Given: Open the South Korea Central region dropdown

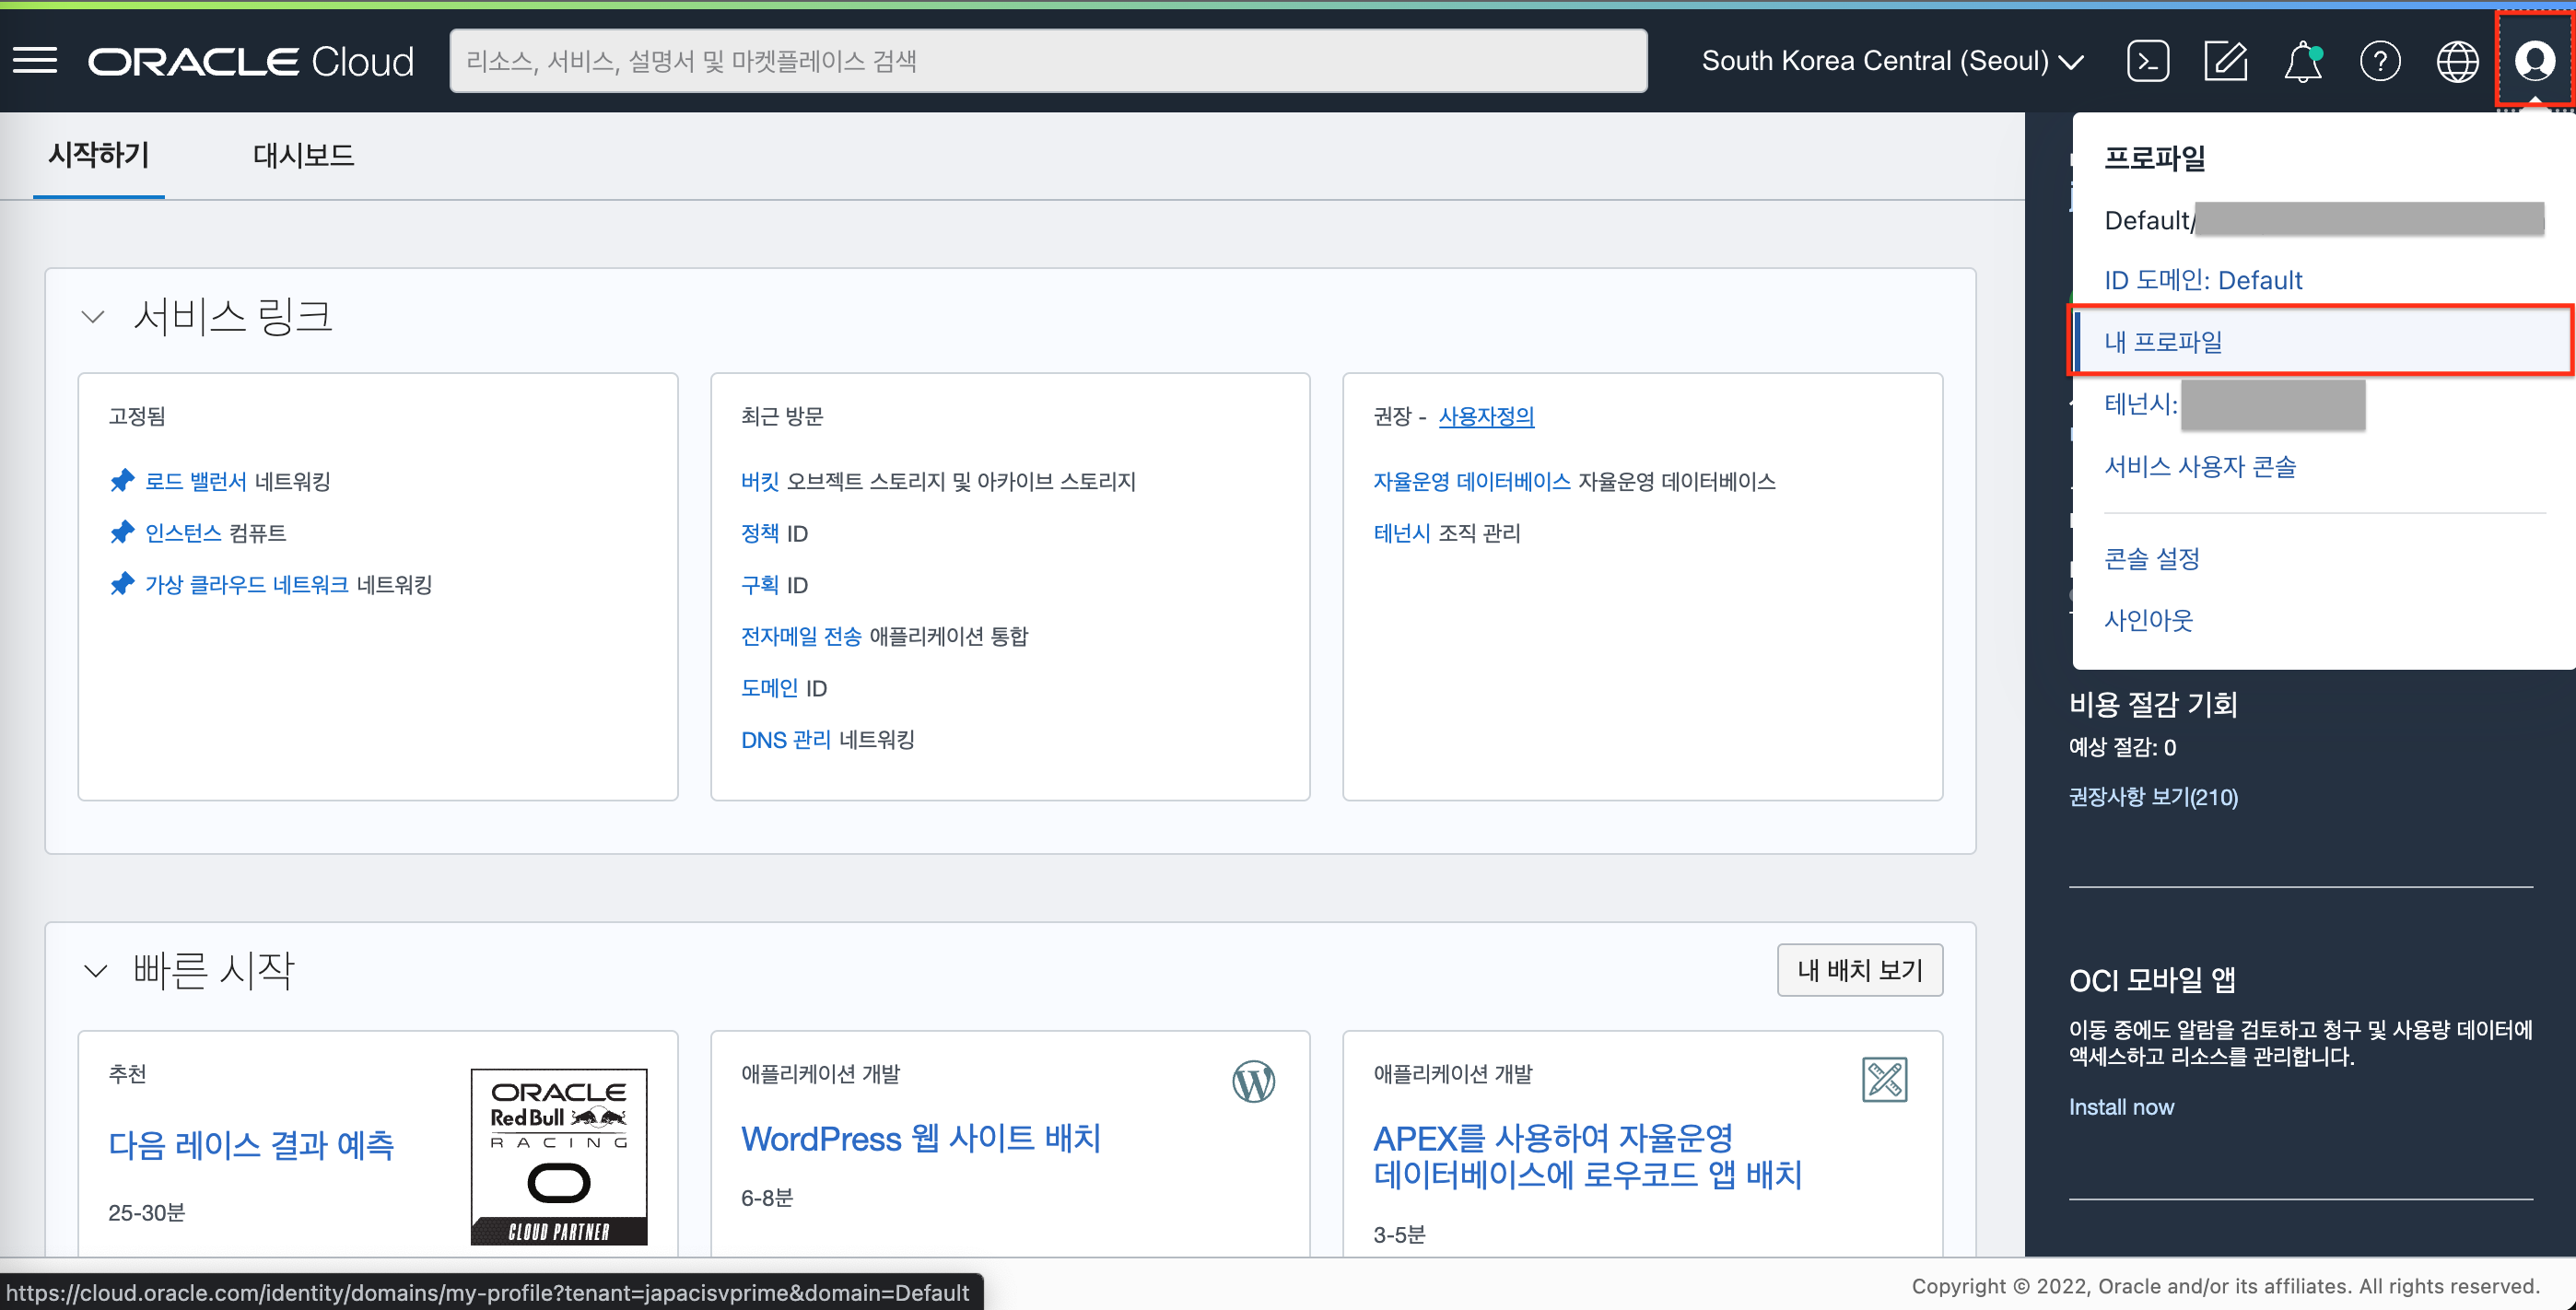Looking at the screenshot, I should (1892, 61).
